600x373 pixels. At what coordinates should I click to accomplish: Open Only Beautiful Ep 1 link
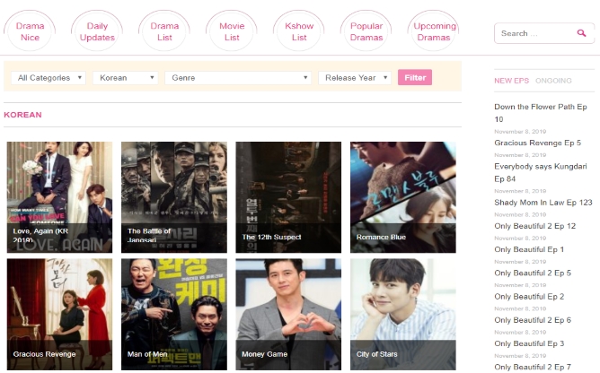pos(529,249)
